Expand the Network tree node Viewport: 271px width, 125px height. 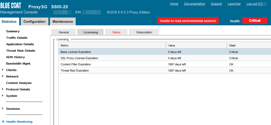coord(3,76)
